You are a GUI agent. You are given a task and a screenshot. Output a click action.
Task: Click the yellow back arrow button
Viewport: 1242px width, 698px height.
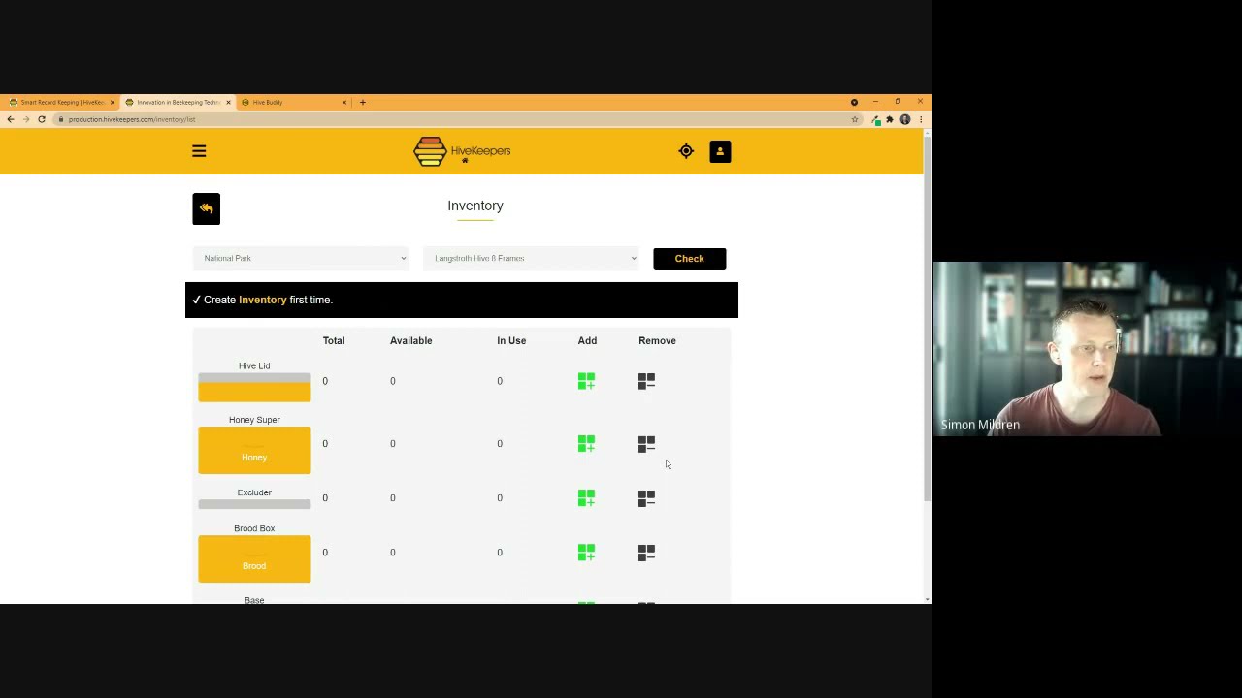pyautogui.click(x=206, y=208)
